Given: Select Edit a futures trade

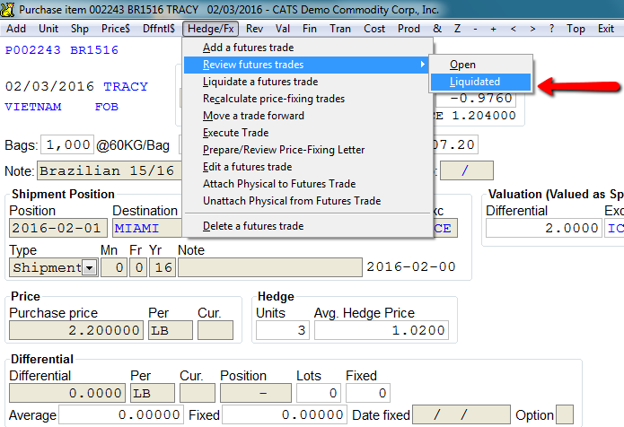Looking at the screenshot, I should coord(308,167).
